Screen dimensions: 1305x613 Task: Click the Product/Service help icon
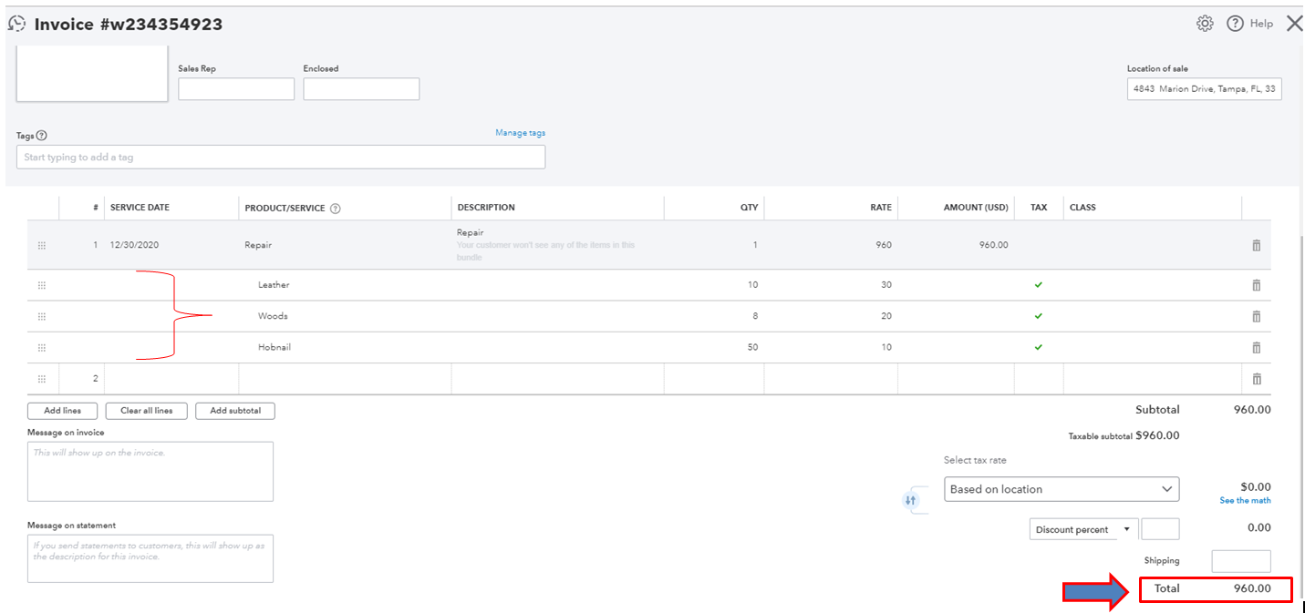coord(337,208)
